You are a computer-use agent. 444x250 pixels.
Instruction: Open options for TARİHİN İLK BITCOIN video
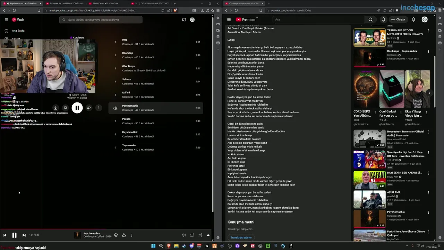point(429,31)
